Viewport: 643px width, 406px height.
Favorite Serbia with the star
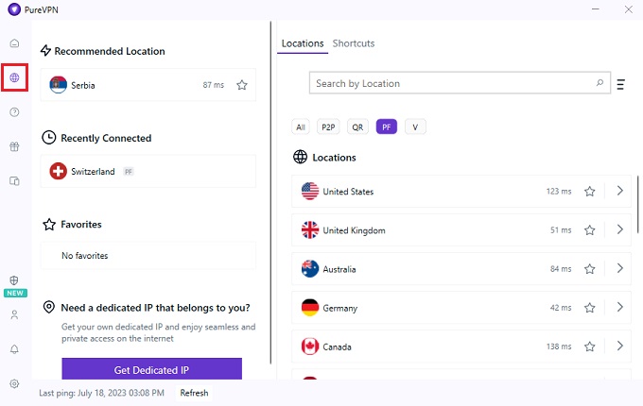(242, 85)
